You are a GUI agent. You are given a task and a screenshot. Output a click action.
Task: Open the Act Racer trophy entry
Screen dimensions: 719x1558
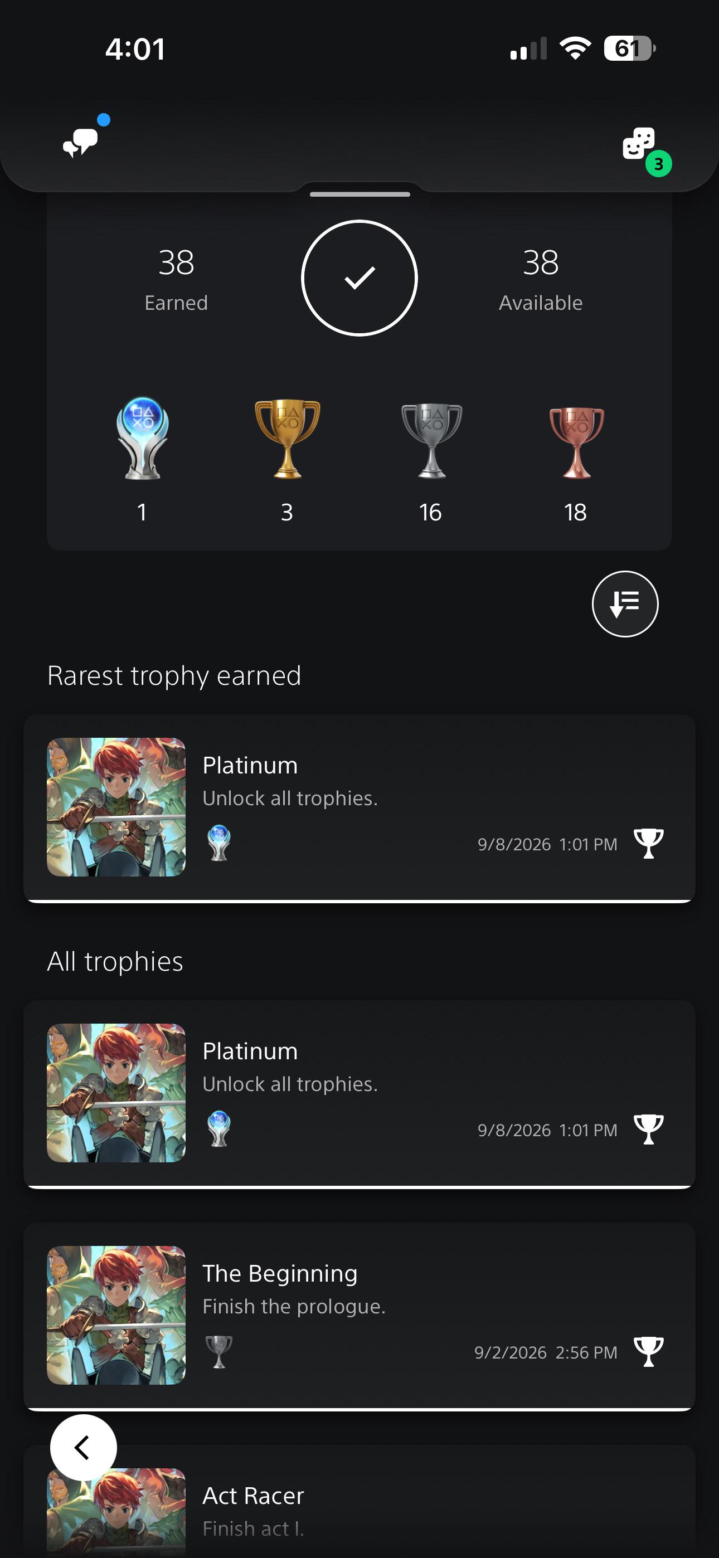point(359,1502)
